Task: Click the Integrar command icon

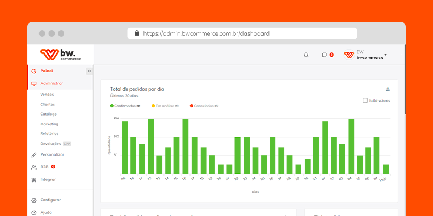Action: (34, 179)
